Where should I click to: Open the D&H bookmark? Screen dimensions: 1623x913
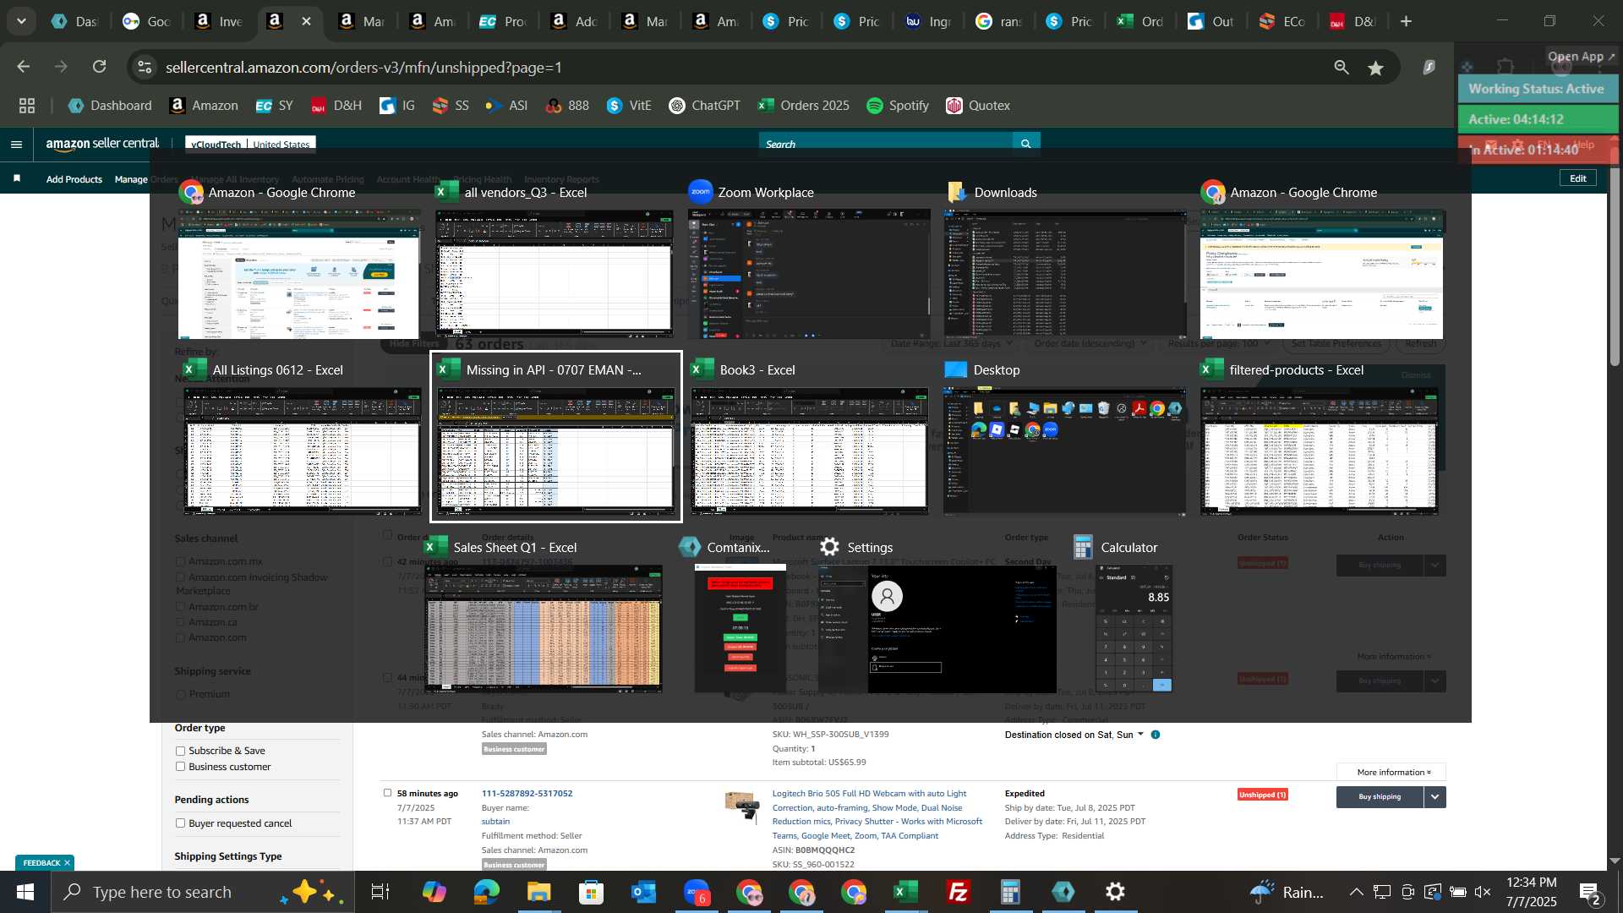[336, 106]
